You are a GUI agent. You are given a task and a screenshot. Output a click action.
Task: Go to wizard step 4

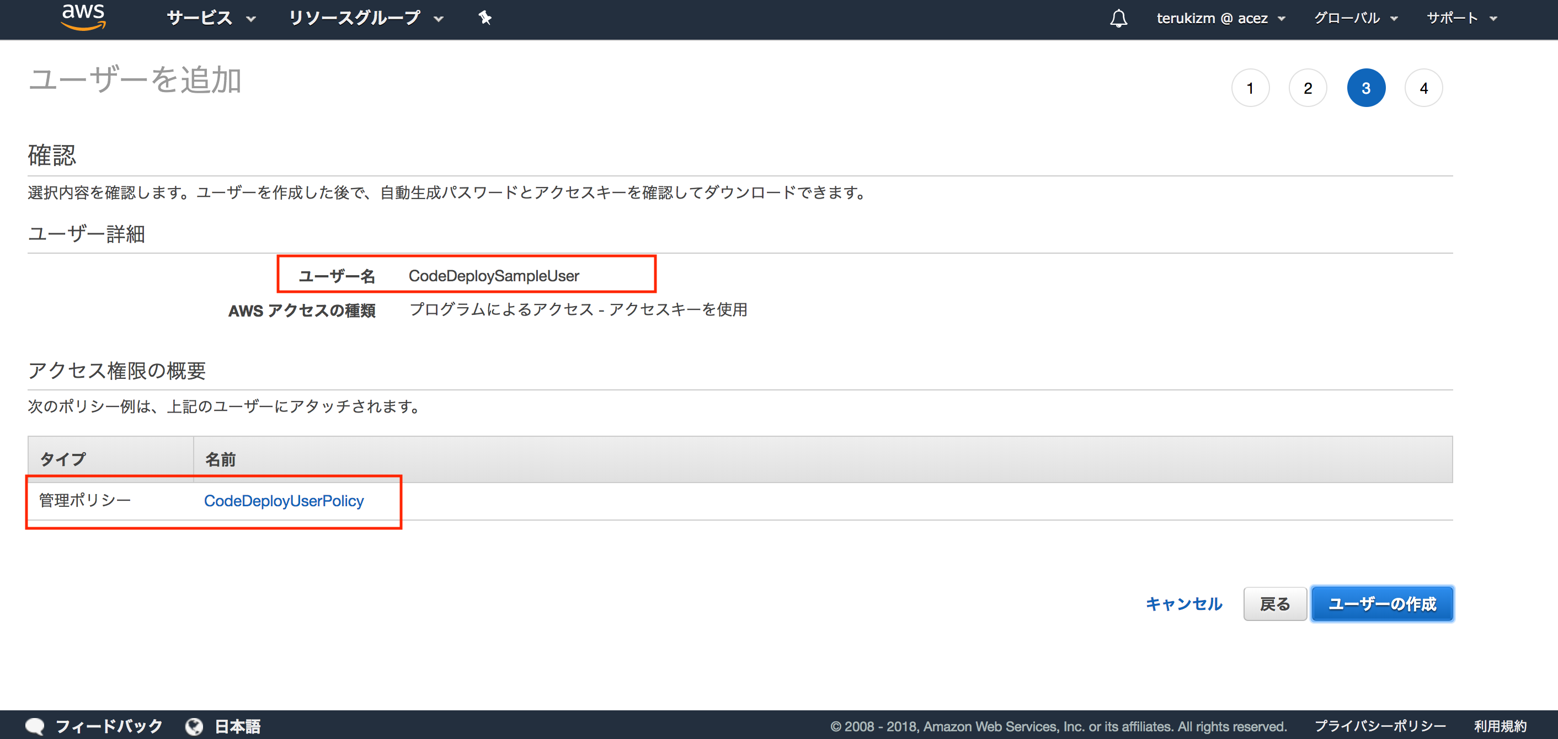pos(1423,88)
